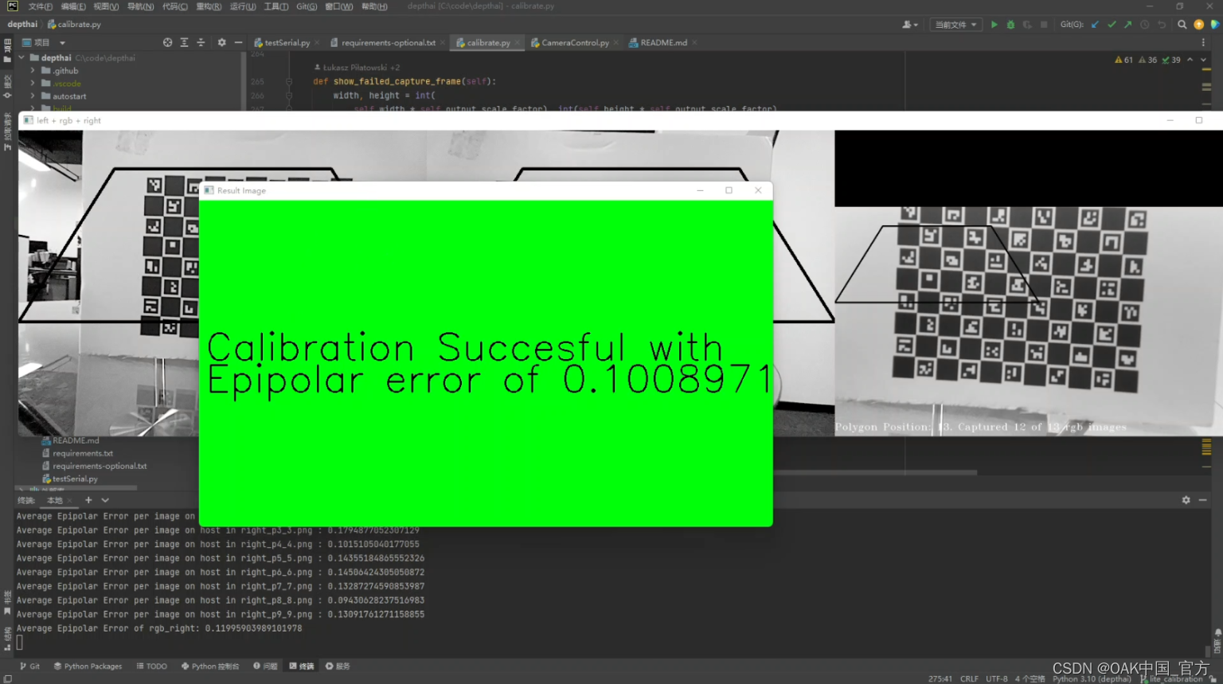
Task: Open editor tabs more options menu
Action: pyautogui.click(x=1203, y=43)
